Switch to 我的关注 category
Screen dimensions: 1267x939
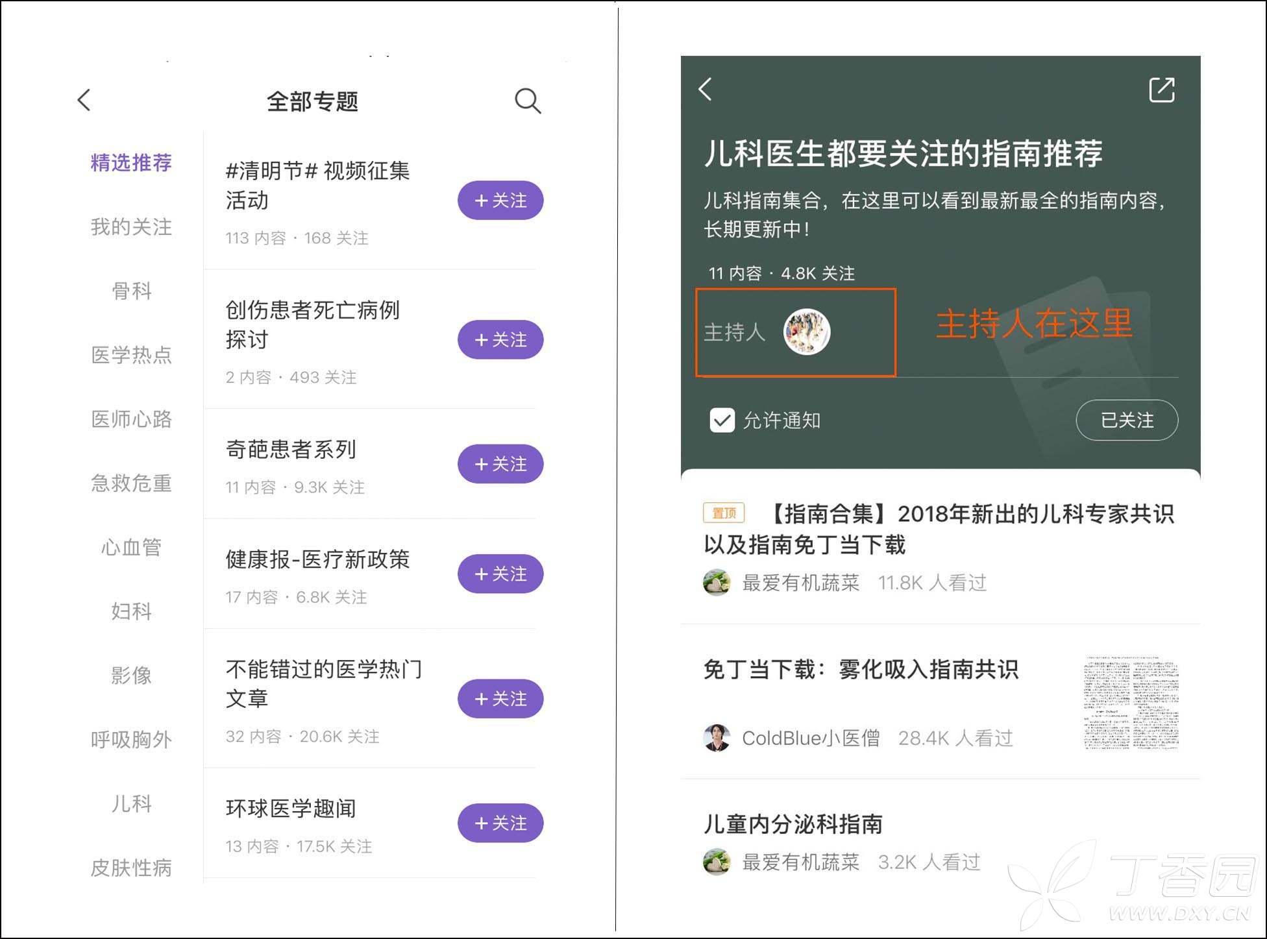coord(131,226)
